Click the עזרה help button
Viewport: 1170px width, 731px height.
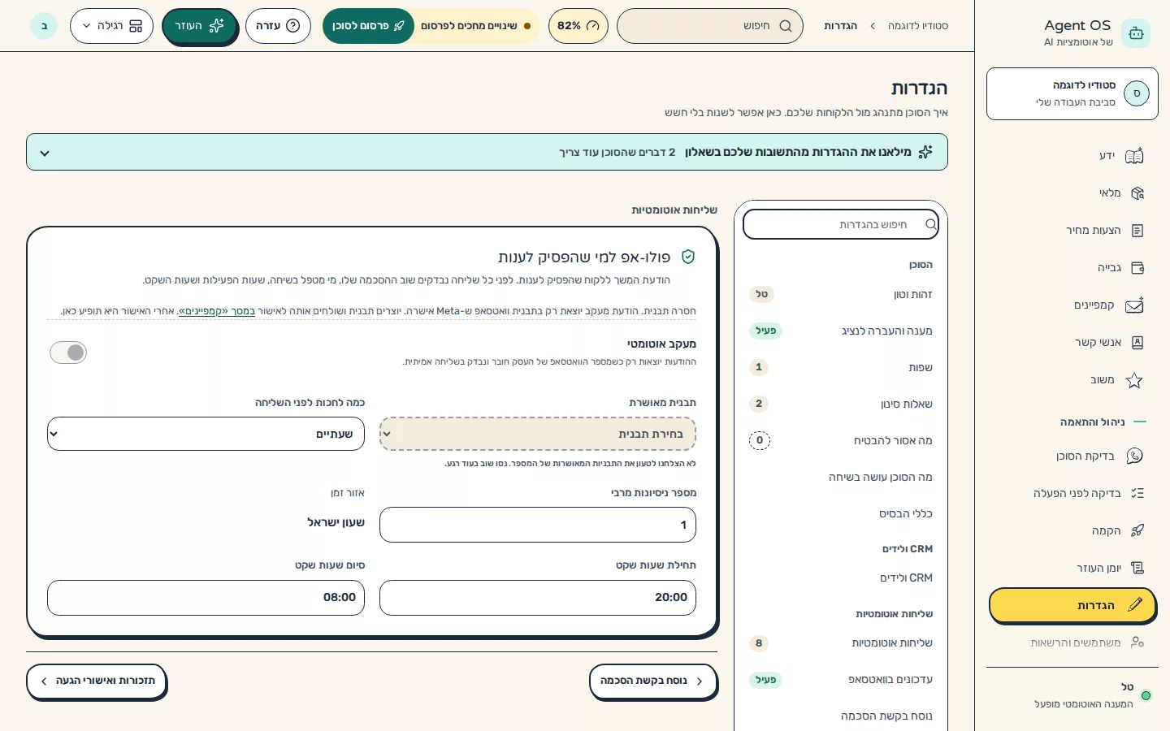click(x=278, y=26)
